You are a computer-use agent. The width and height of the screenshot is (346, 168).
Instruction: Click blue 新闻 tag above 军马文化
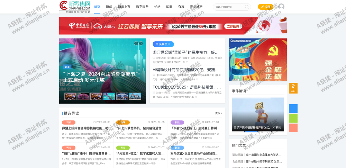177,148
